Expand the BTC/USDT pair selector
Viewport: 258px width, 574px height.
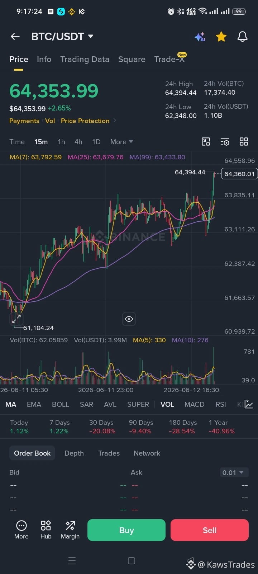[62, 36]
